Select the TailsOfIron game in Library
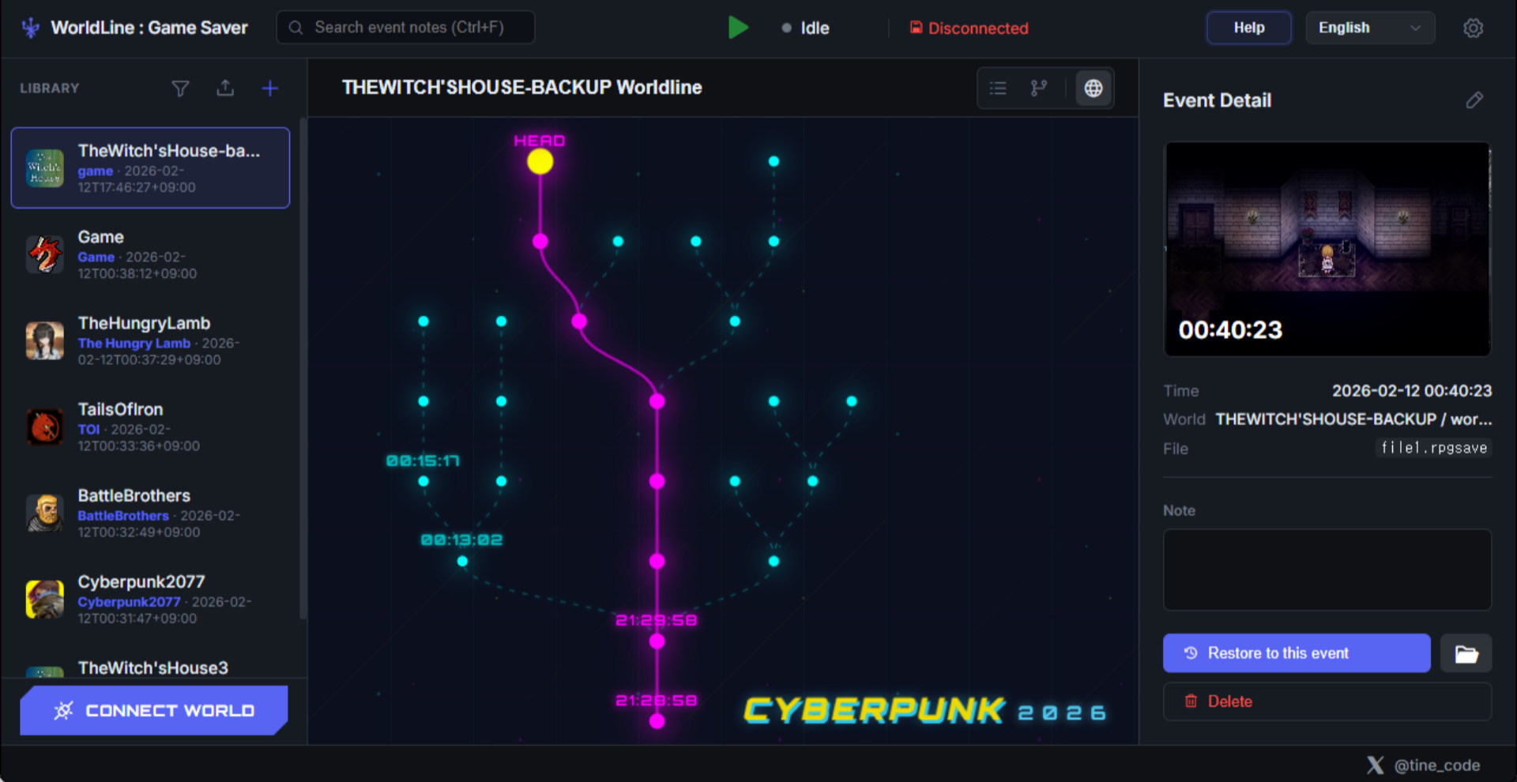1517x782 pixels. pos(150,427)
